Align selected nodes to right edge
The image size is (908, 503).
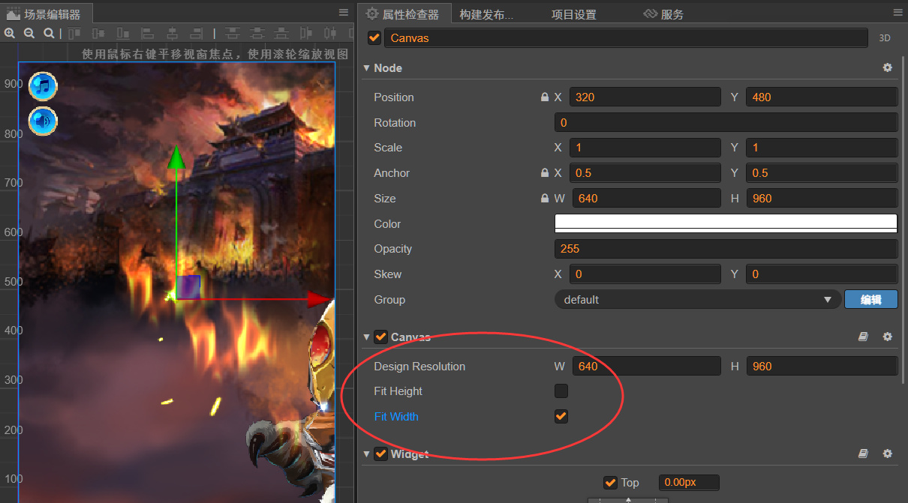(x=196, y=33)
